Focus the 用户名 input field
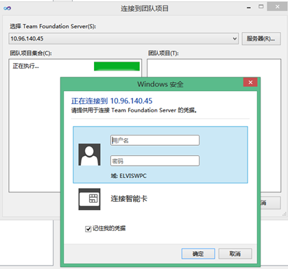The image size is (288, 269). (x=155, y=140)
